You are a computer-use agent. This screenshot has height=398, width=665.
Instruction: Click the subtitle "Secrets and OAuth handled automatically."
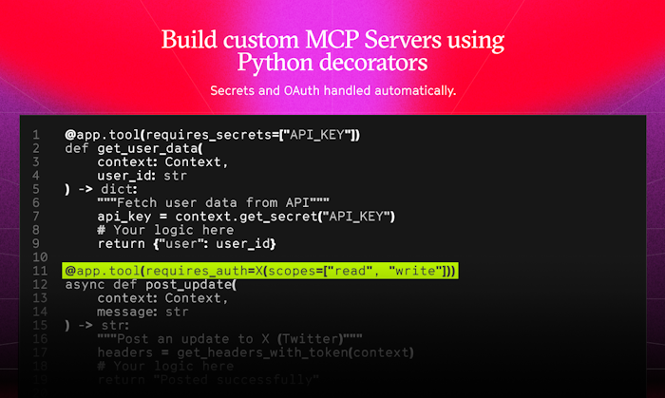click(332, 90)
